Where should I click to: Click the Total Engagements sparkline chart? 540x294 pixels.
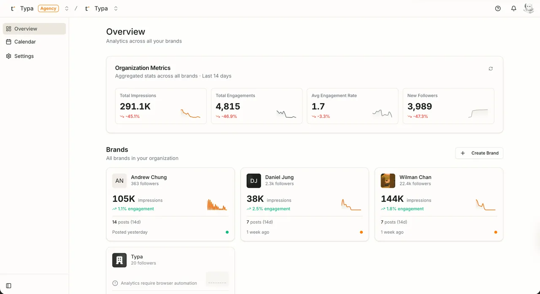click(x=286, y=113)
